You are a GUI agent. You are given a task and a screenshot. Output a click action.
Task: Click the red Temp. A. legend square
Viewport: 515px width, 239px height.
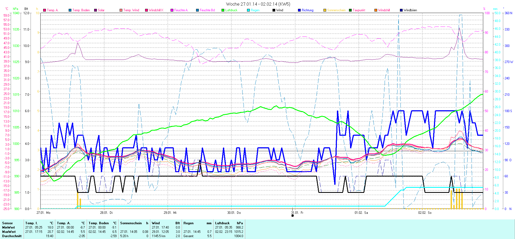45,10
